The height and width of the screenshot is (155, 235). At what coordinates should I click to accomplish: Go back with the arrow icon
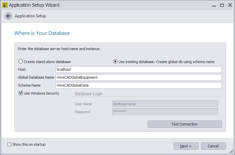(x=8, y=16)
